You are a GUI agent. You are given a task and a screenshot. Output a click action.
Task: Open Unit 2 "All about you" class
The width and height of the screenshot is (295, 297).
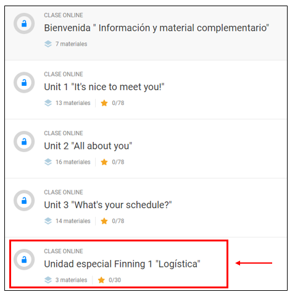(x=88, y=146)
